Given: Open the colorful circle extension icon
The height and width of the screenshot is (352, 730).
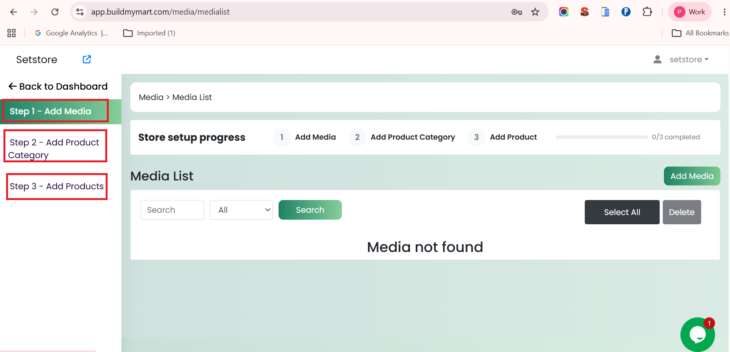Looking at the screenshot, I should click(x=564, y=12).
